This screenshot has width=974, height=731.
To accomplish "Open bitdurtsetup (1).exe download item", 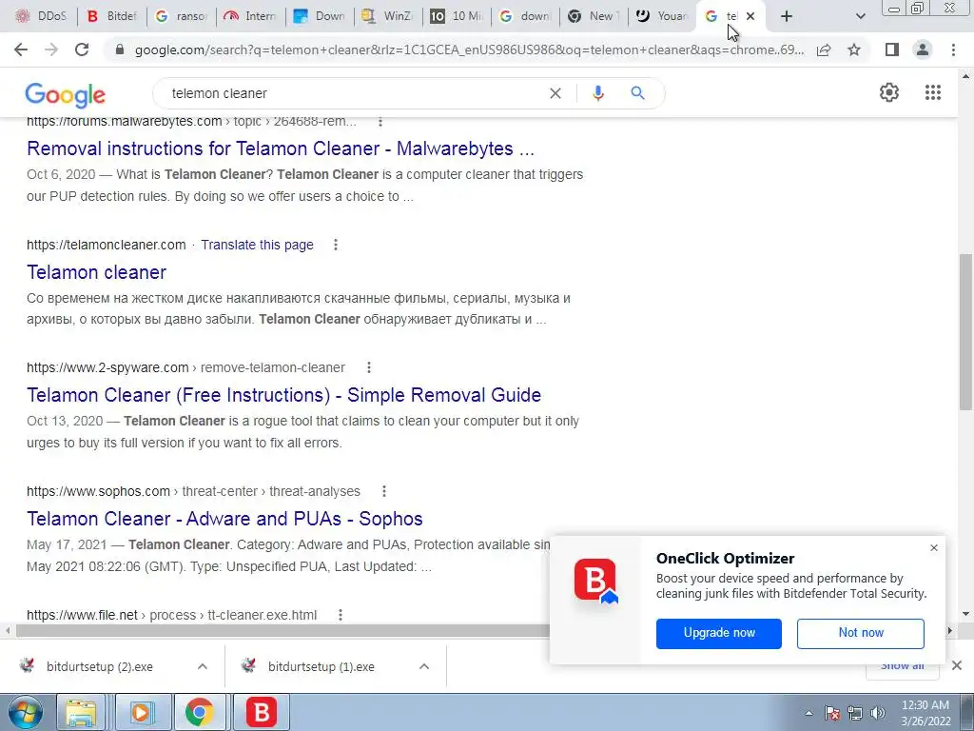I will tap(321, 667).
